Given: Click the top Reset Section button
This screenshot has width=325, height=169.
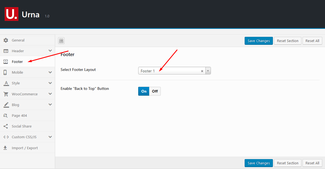Looking at the screenshot, I should [288, 41].
